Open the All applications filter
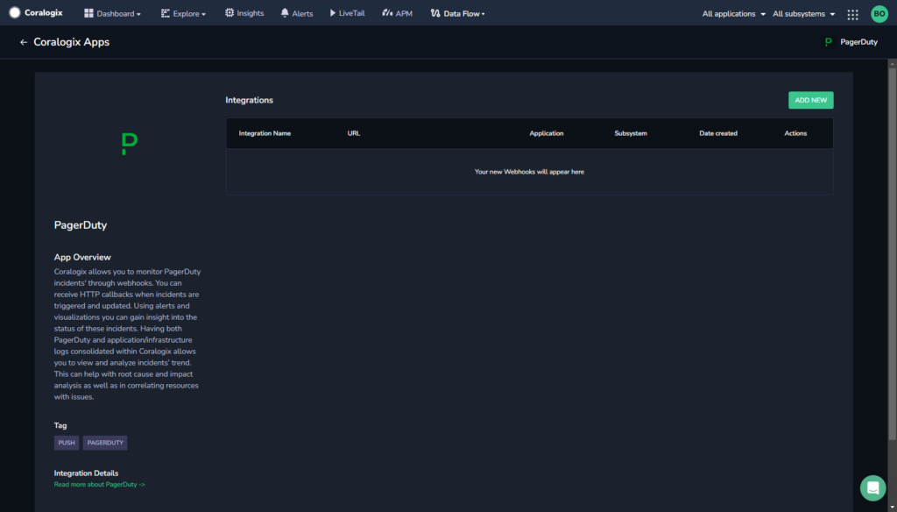Image resolution: width=897 pixels, height=512 pixels. point(734,14)
